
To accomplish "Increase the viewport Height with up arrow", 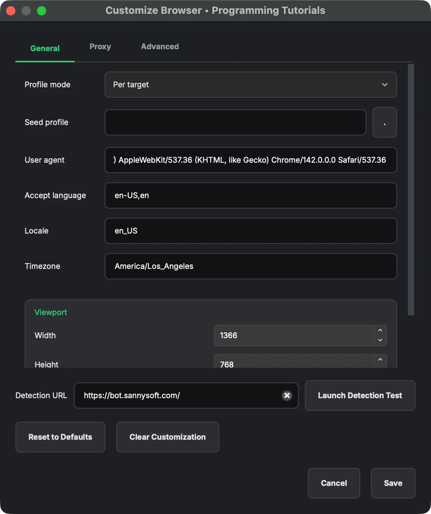I will (x=380, y=360).
